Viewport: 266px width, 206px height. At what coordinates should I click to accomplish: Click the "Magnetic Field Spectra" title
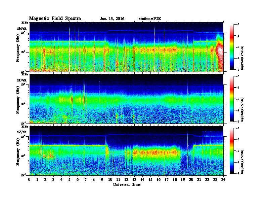[55, 19]
